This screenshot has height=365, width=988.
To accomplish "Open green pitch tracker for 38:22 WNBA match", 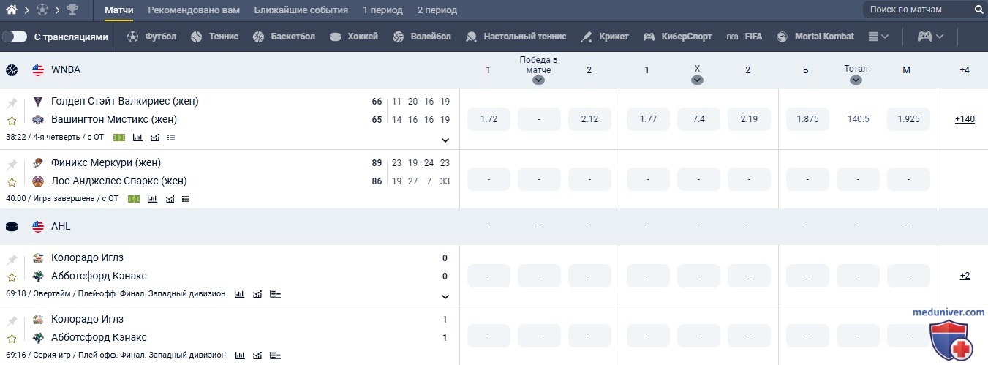I will coord(119,137).
